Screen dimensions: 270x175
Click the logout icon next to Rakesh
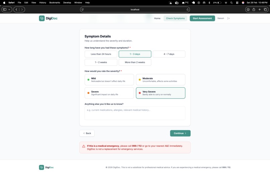pyautogui.click(x=228, y=18)
